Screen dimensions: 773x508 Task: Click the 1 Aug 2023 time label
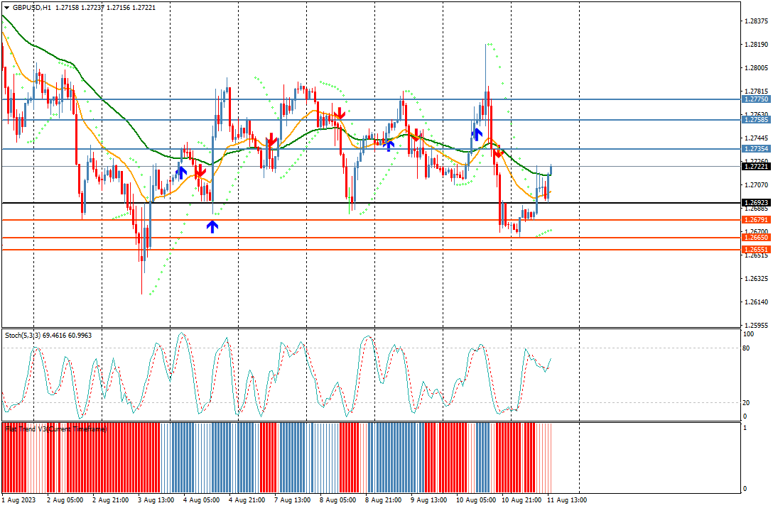coord(18,500)
